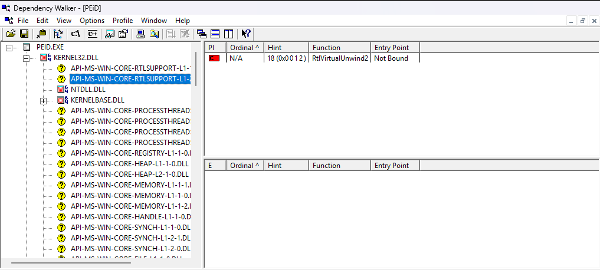
Task: Sort exports pane by Hint column header
Action: (286, 165)
